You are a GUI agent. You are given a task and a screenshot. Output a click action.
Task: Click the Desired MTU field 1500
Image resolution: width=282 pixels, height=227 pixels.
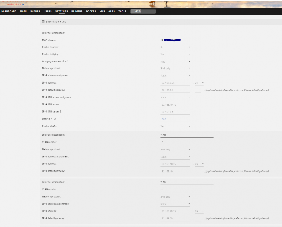175,119
